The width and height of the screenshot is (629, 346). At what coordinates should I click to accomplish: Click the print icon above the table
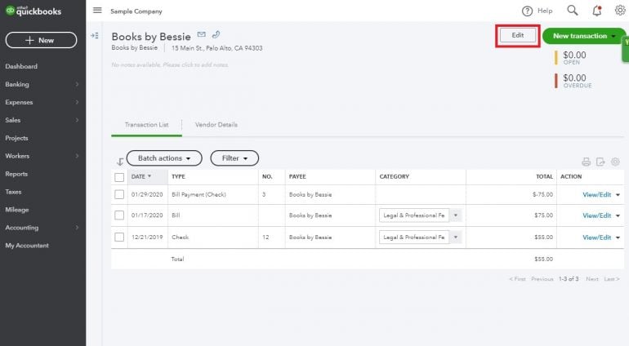pos(586,162)
